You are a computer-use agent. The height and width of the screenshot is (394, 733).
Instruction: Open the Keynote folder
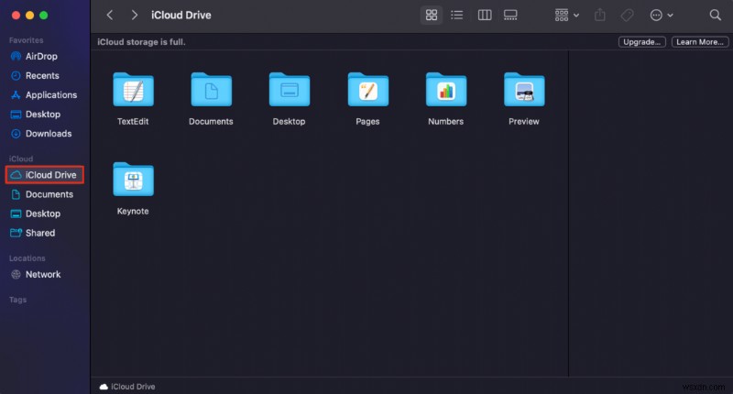pyautogui.click(x=133, y=181)
